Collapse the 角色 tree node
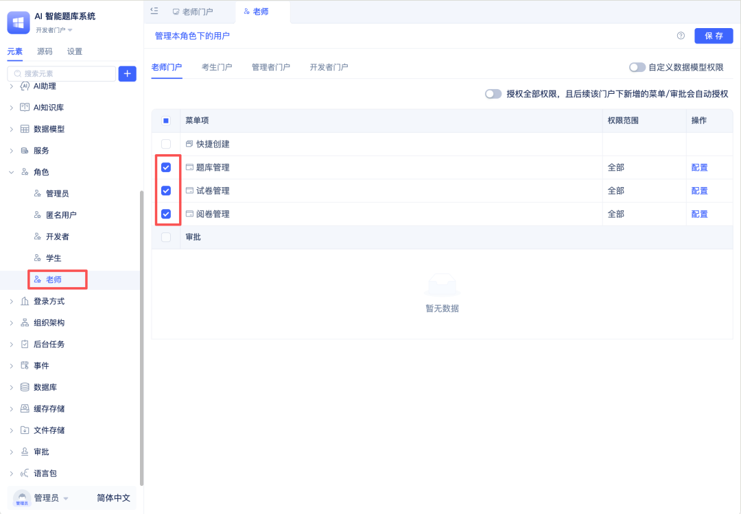Viewport: 741px width, 514px height. (x=11, y=172)
